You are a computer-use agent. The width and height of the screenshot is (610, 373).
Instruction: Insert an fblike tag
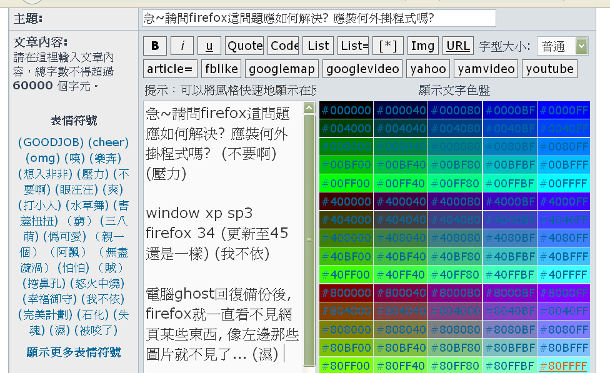pyautogui.click(x=221, y=69)
